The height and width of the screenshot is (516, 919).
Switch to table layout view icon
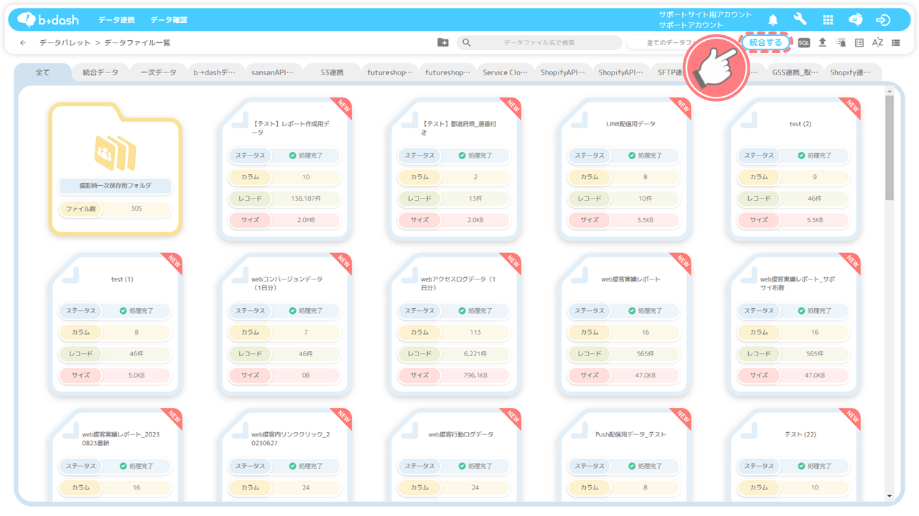coord(859,43)
